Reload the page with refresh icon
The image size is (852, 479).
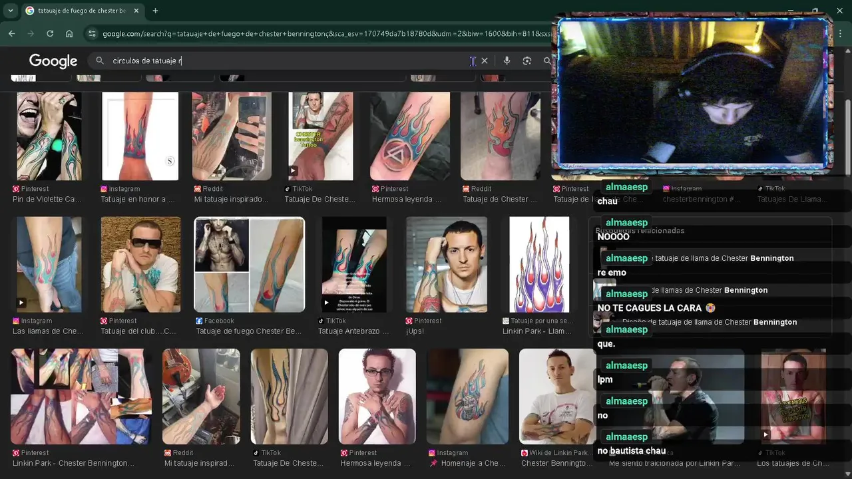[50, 33]
